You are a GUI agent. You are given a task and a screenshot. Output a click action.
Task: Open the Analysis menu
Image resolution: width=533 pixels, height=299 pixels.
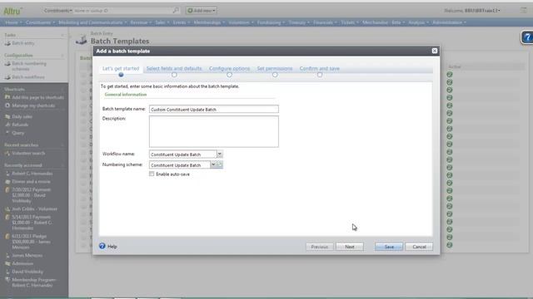pyautogui.click(x=418, y=22)
